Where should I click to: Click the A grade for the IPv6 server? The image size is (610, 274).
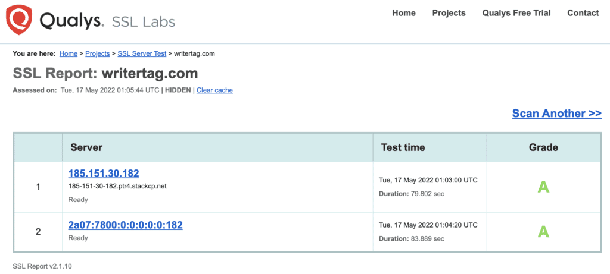[x=543, y=232]
